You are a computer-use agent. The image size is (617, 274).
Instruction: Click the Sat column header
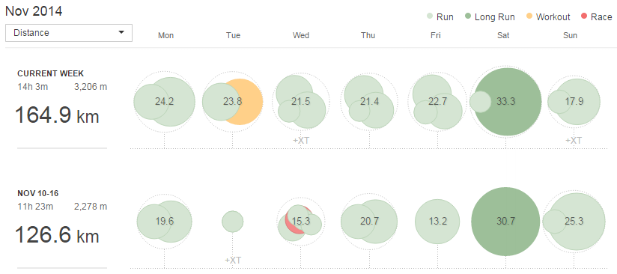[503, 35]
